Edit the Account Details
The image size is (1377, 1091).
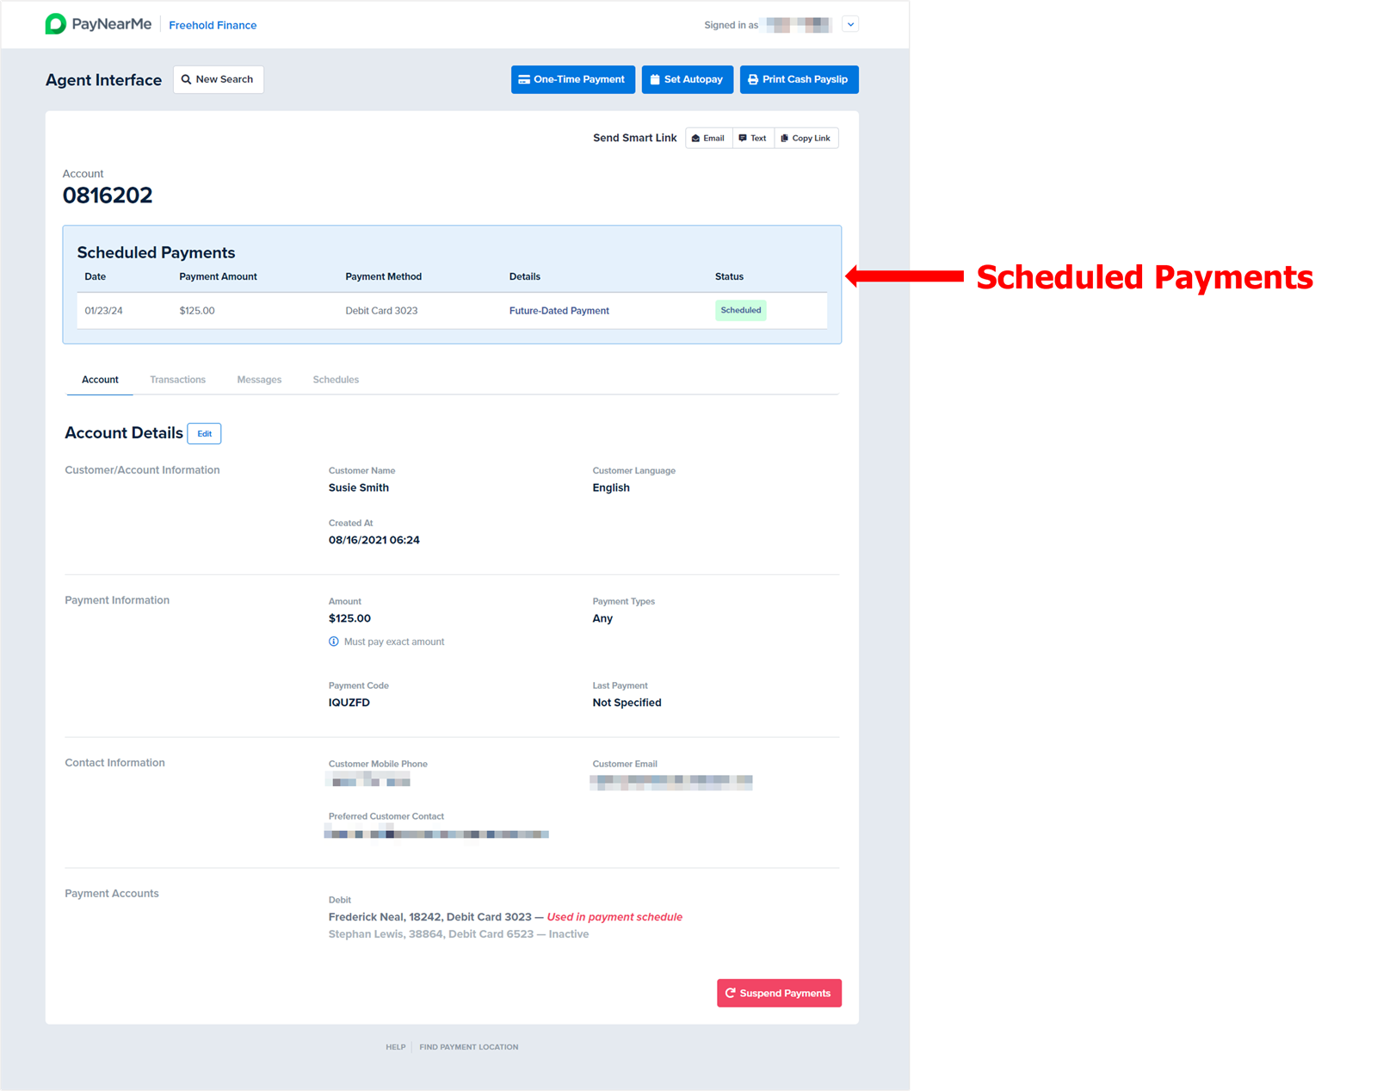tap(204, 433)
